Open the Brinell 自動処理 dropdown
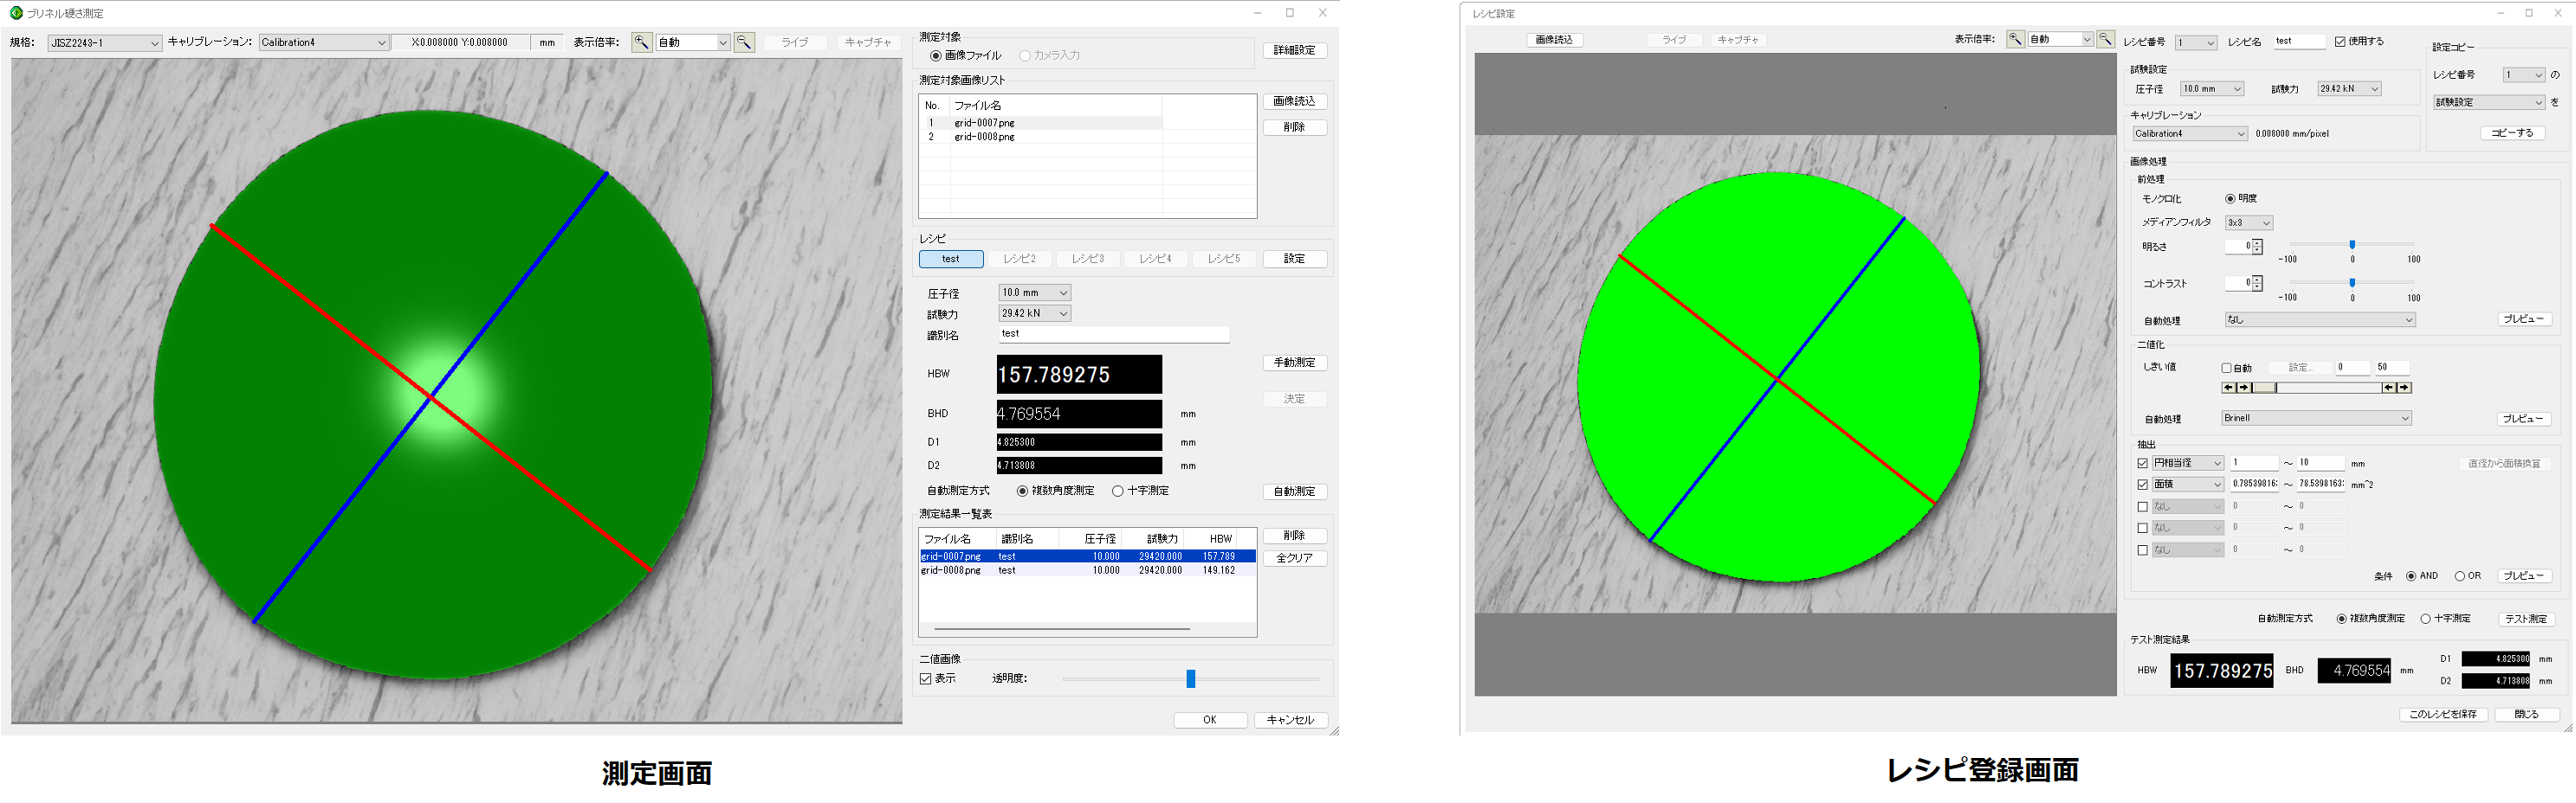This screenshot has width=2576, height=803. [x=2316, y=419]
